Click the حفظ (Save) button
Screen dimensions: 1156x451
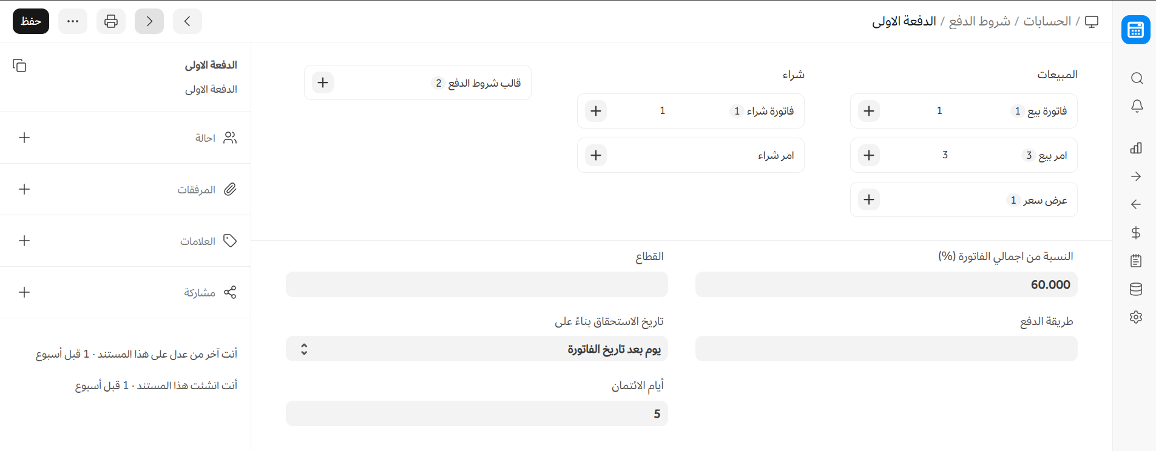point(31,21)
